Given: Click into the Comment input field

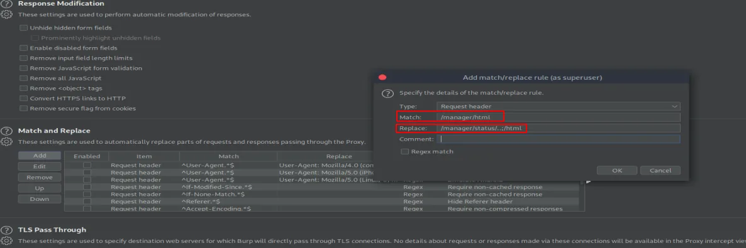Looking at the screenshot, I should point(559,139).
